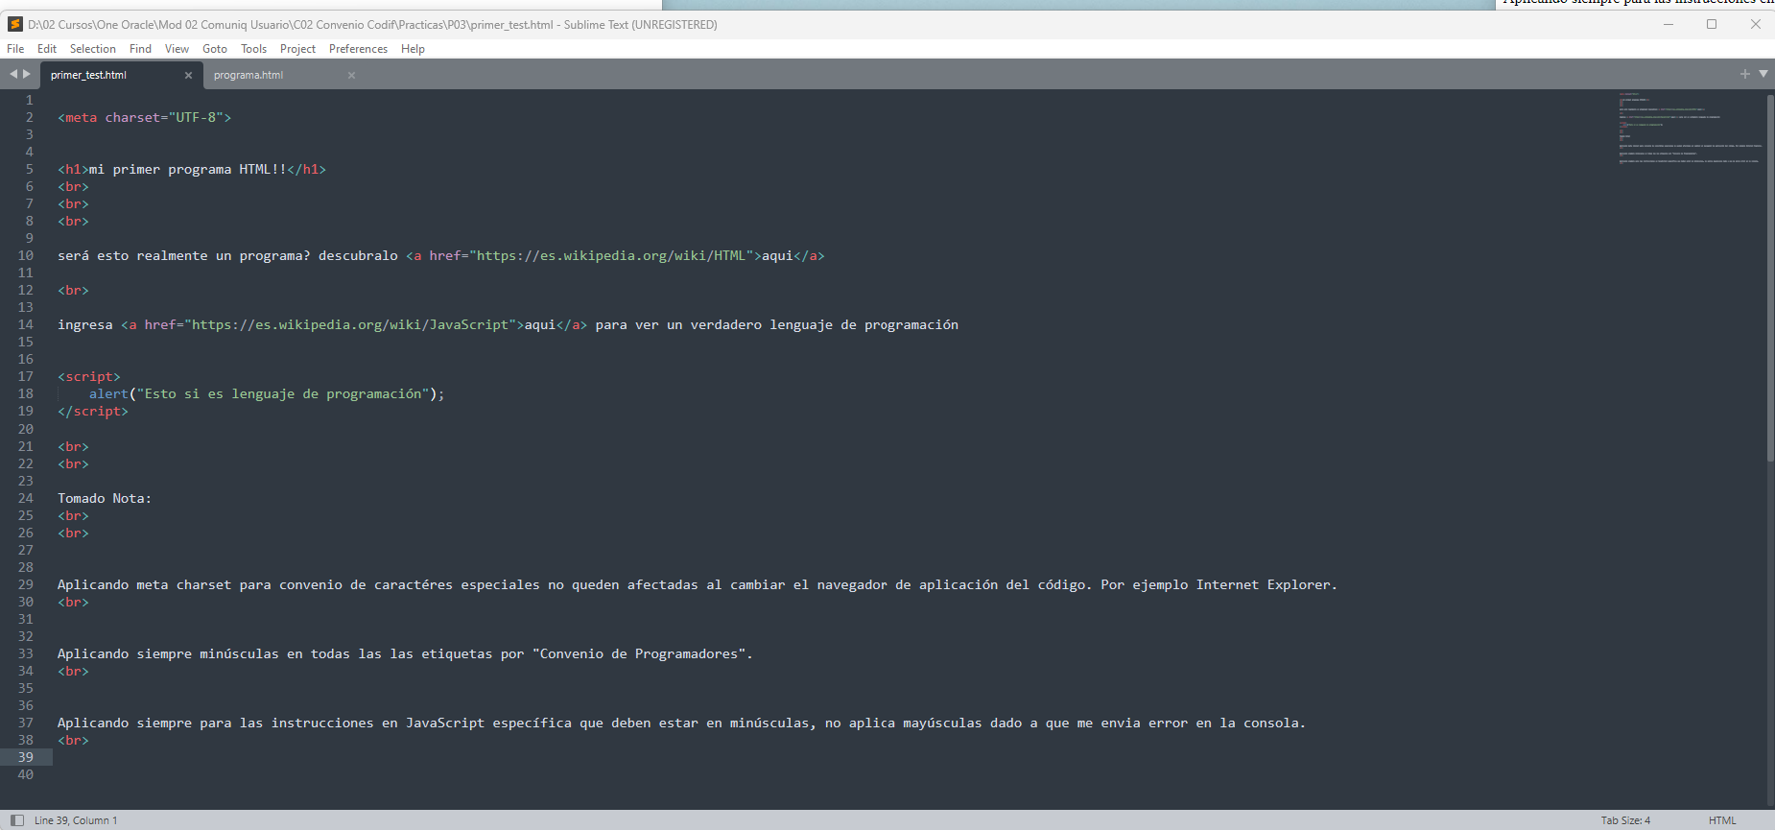1775x830 pixels.
Task: Open the Selection menu
Action: coord(92,49)
